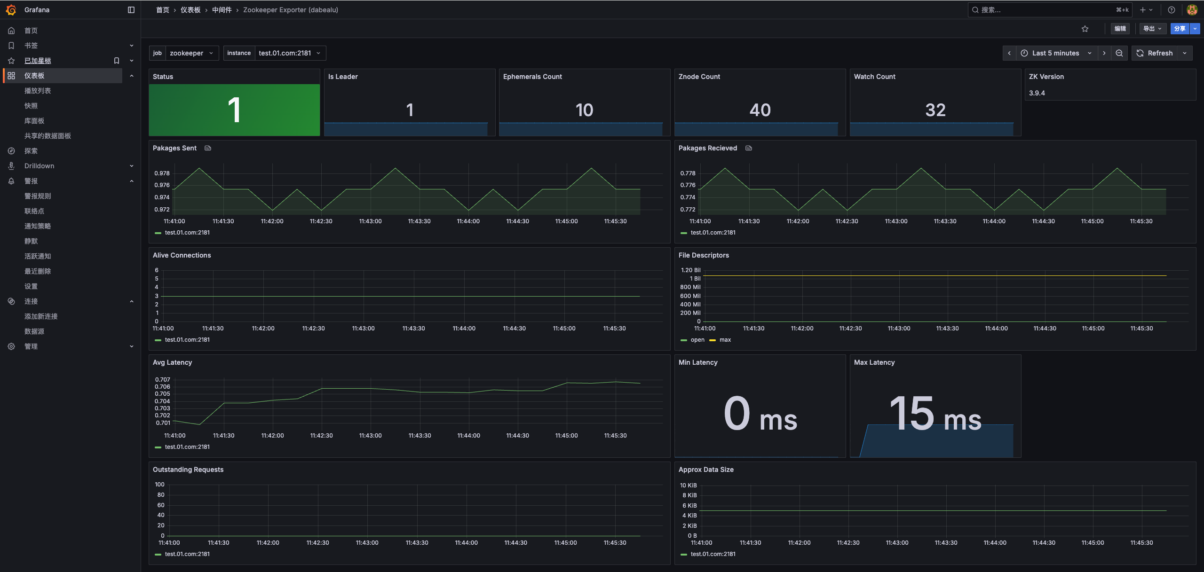
Task: Click the starred icon in sidebar
Action: [x=11, y=61]
